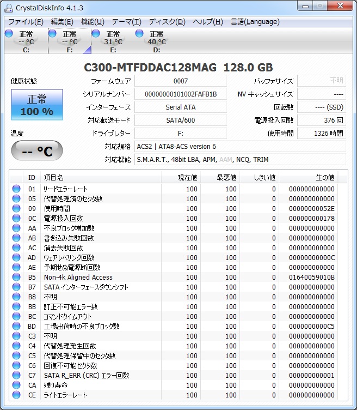The width and height of the screenshot is (357, 410).
Task: Click status orb for ID 05 row
Action: 16,198
